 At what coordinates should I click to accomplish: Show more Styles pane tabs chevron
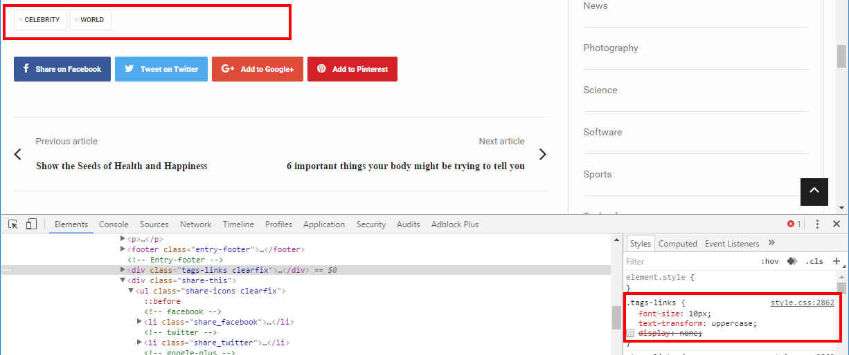(771, 243)
